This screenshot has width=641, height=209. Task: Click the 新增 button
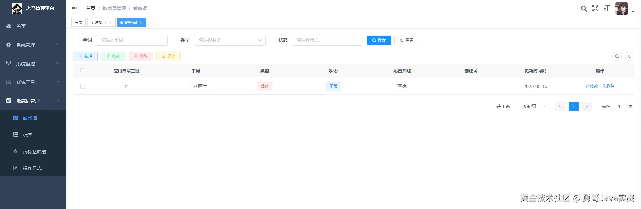coord(85,56)
